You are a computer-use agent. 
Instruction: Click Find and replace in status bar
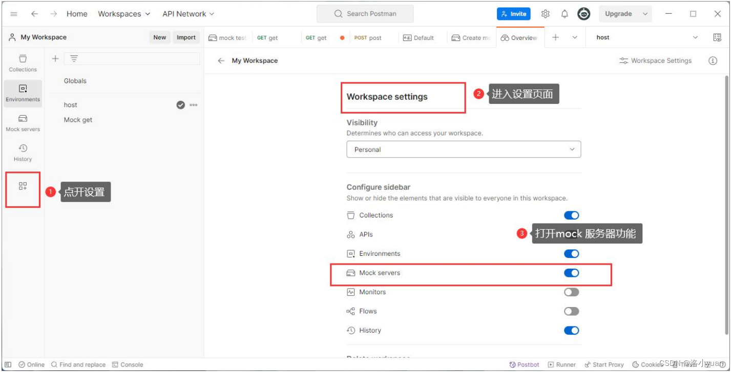[x=78, y=365]
